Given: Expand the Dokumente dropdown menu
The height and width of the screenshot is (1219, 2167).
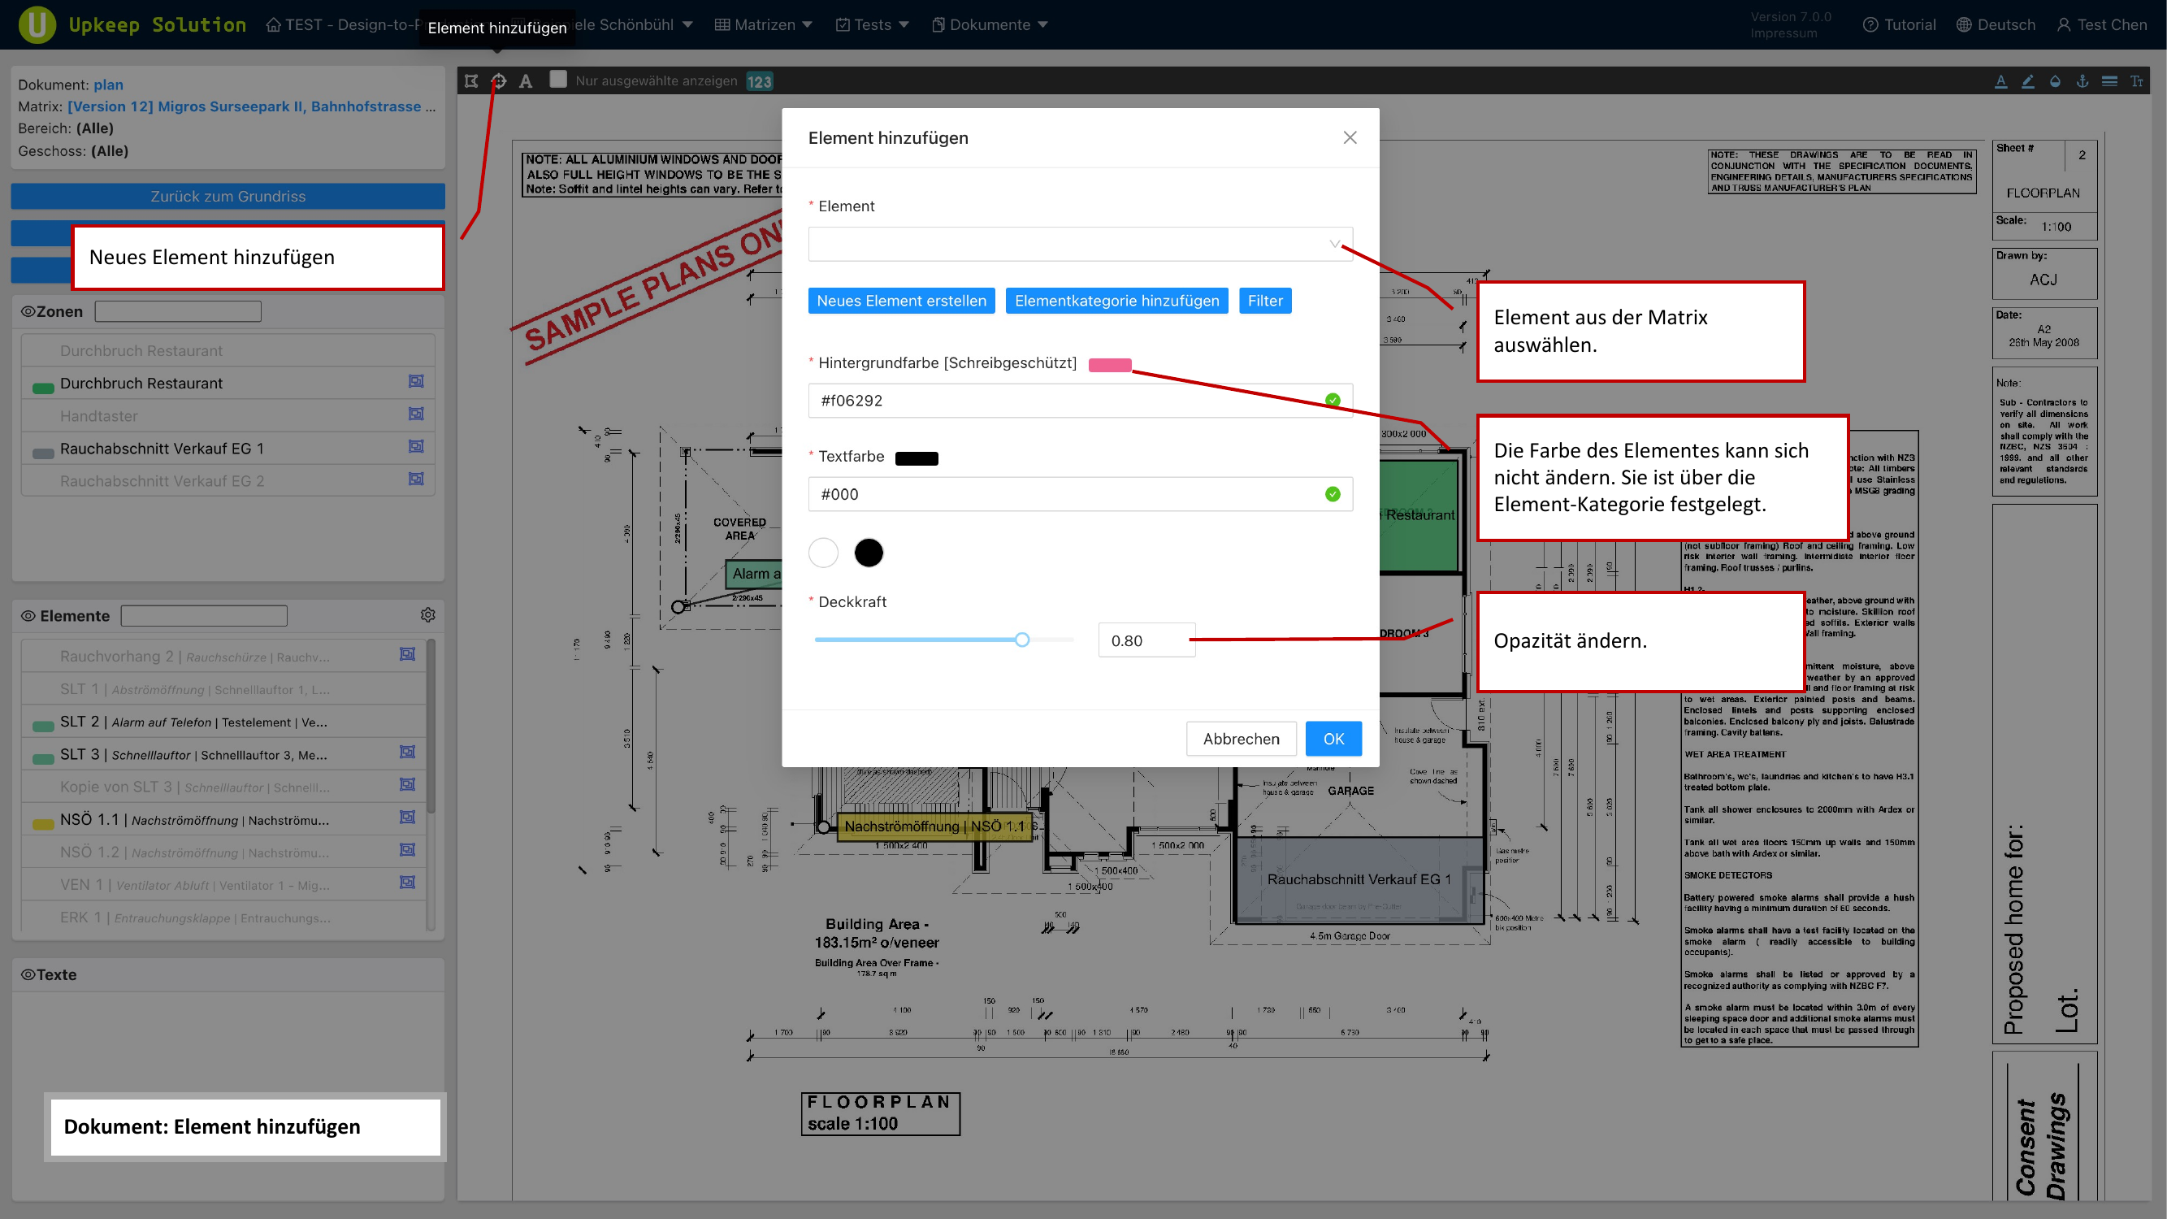Looking at the screenshot, I should [990, 24].
